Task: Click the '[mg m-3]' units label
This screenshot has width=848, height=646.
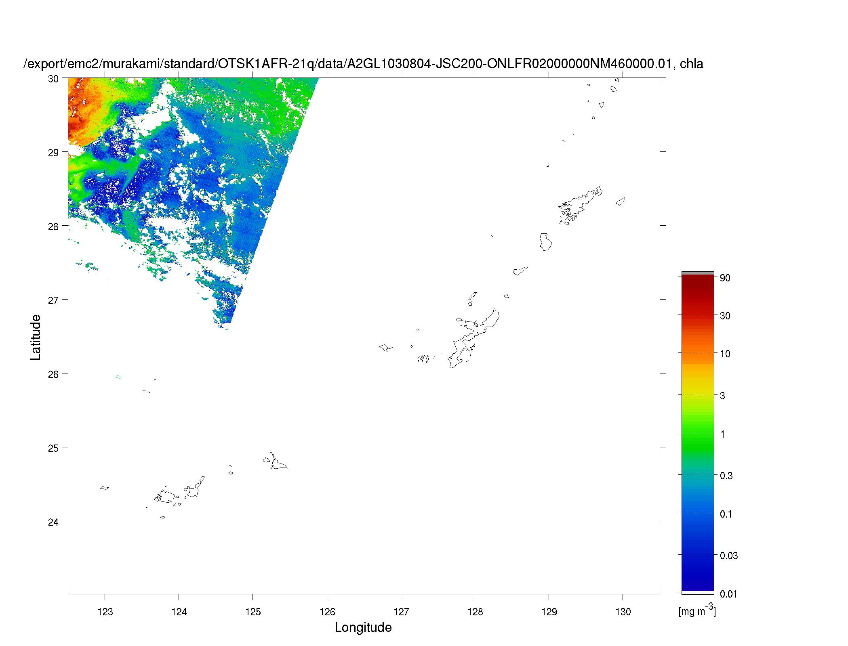Action: point(697,610)
